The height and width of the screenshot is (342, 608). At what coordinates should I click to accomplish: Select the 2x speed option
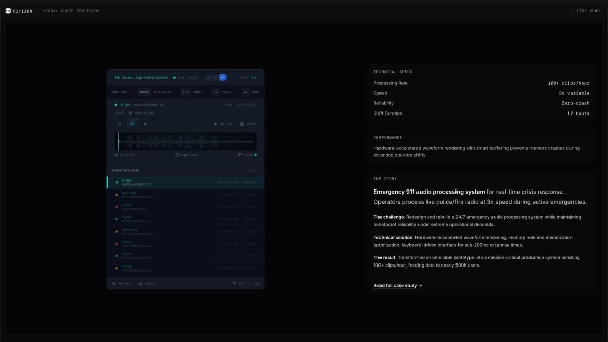click(x=215, y=78)
